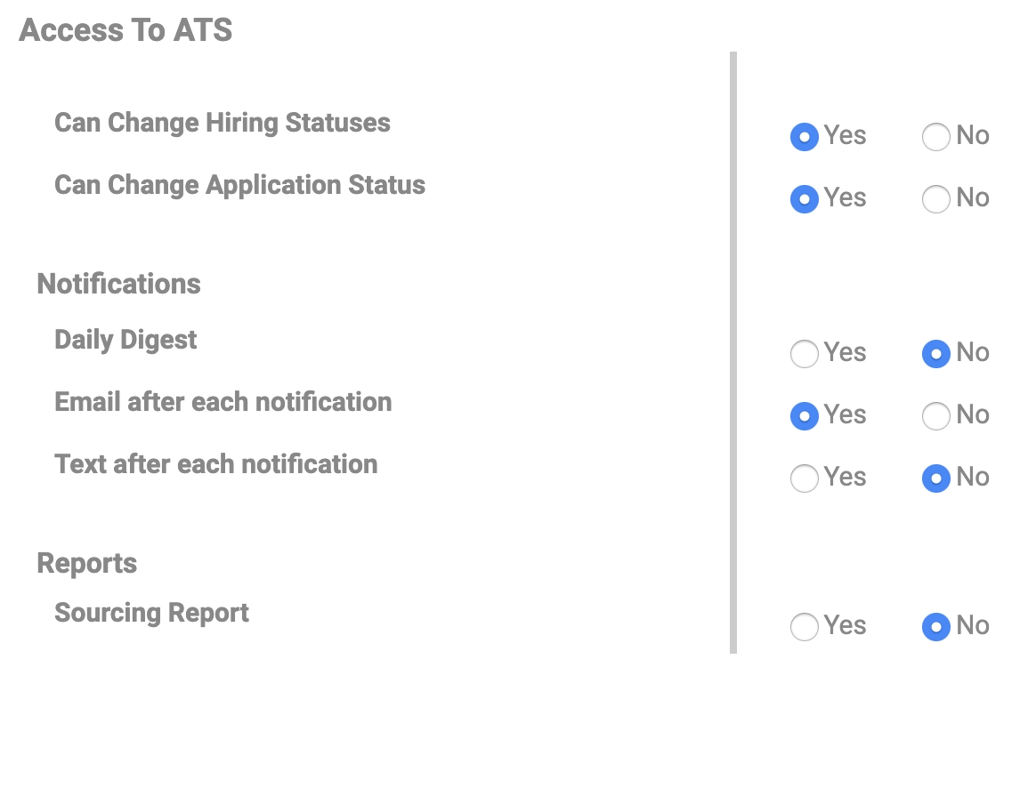Set Can Change Application Status to Yes
Viewport: 1036px width, 804px height.
805,199
